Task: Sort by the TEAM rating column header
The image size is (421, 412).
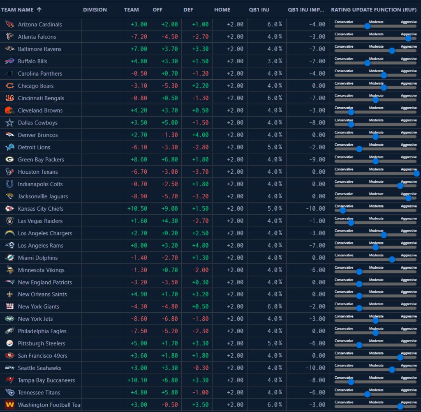Action: [x=131, y=10]
